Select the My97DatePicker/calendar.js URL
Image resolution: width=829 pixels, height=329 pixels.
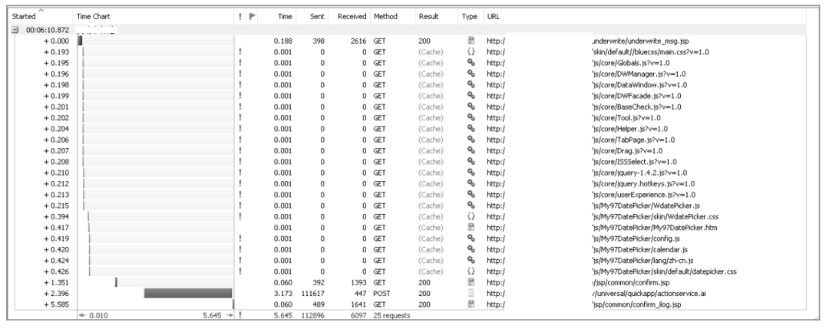639,249
